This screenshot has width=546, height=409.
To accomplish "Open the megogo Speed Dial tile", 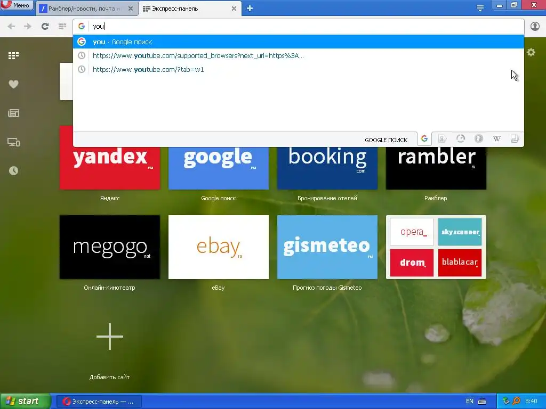I will point(110,247).
